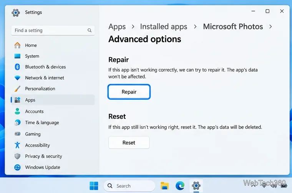Open the Windows Start menu

[x=94, y=186]
